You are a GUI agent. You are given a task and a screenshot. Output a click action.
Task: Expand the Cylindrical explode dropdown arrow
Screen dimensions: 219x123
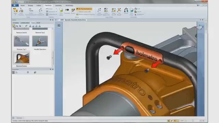56,14
